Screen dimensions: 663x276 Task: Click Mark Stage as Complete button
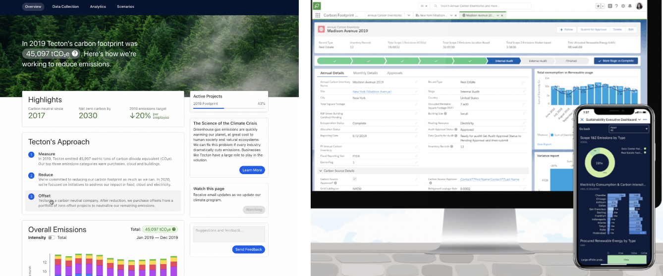click(x=617, y=61)
